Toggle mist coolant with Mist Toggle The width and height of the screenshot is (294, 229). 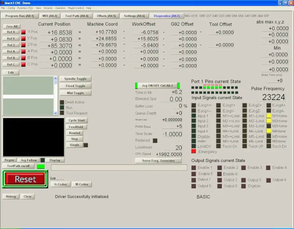click(x=76, y=93)
